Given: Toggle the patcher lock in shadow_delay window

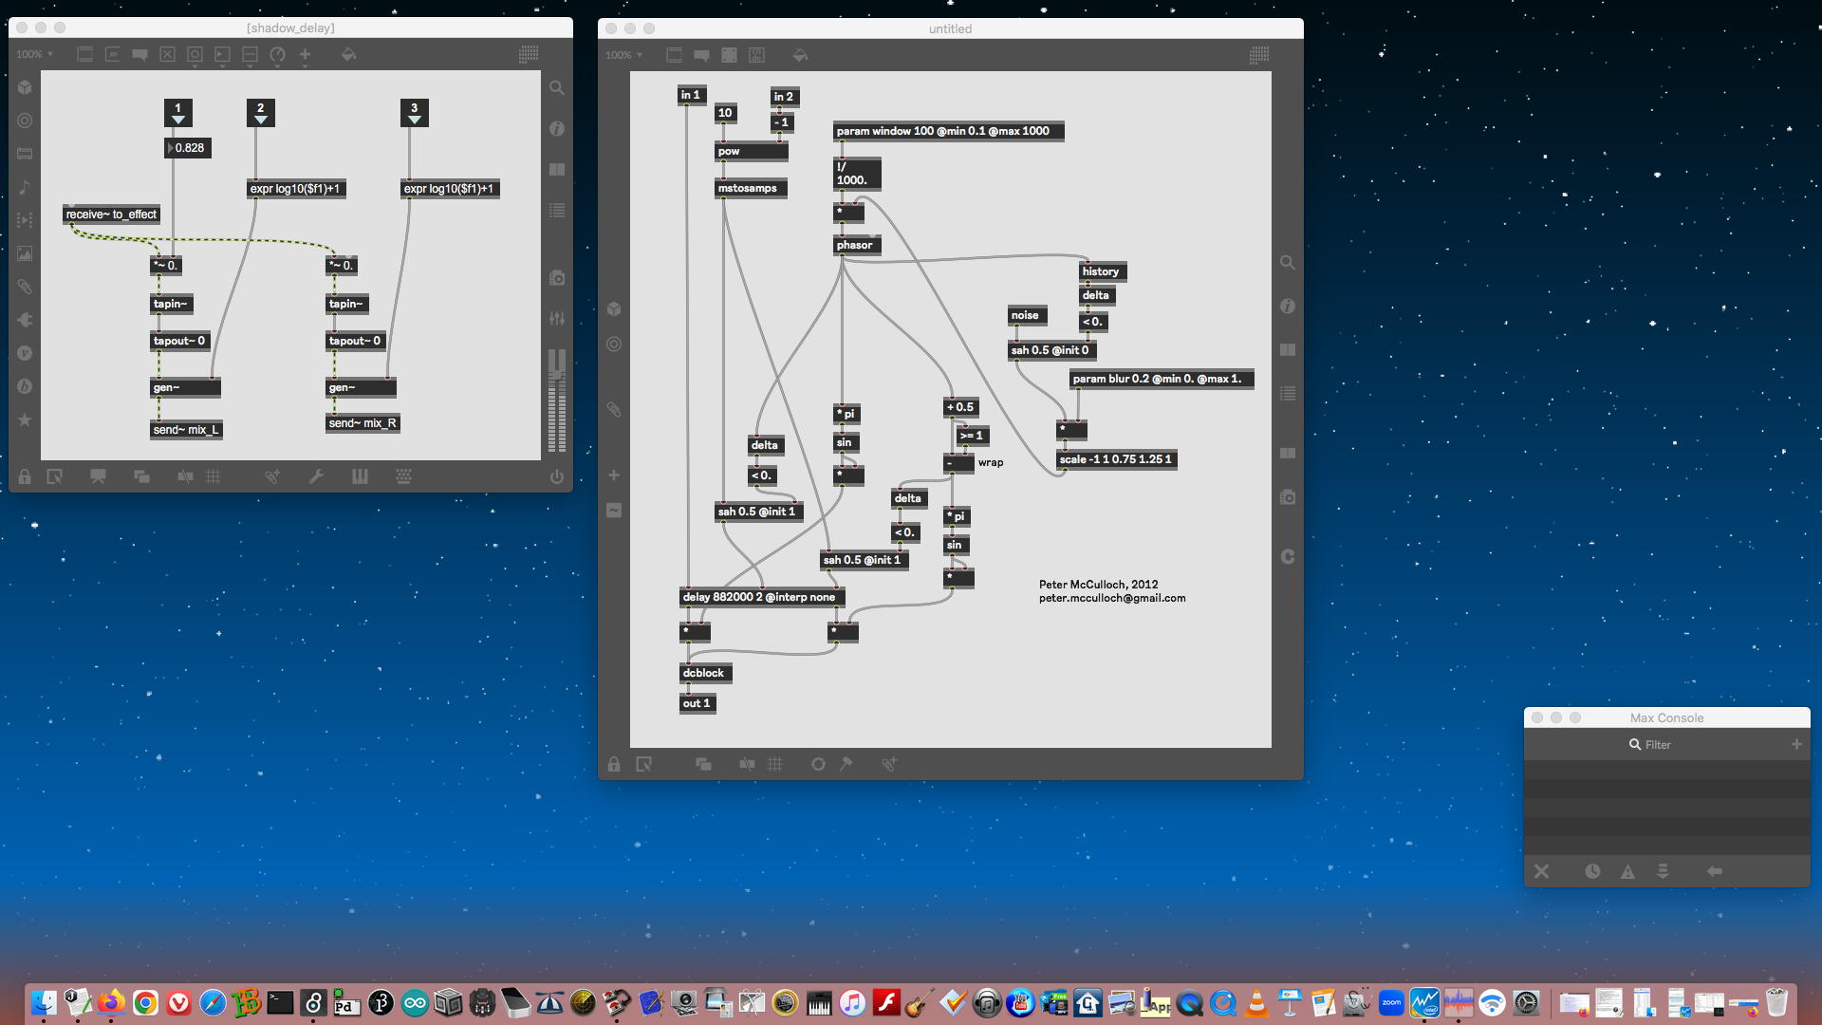Looking at the screenshot, I should 25,477.
